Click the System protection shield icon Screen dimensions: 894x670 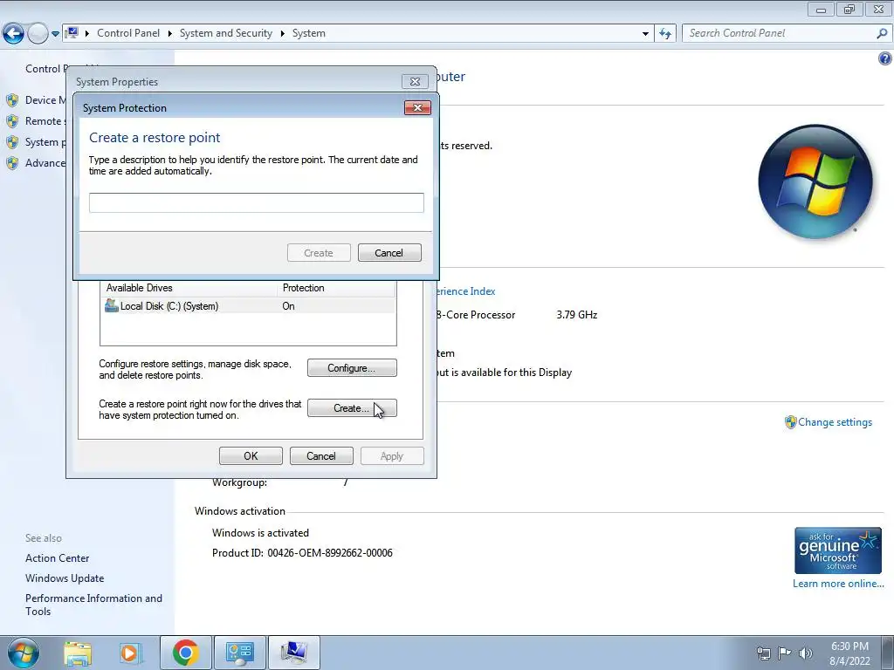tap(12, 142)
